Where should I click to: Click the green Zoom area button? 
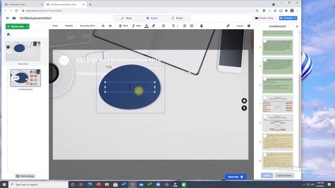(x=16, y=27)
